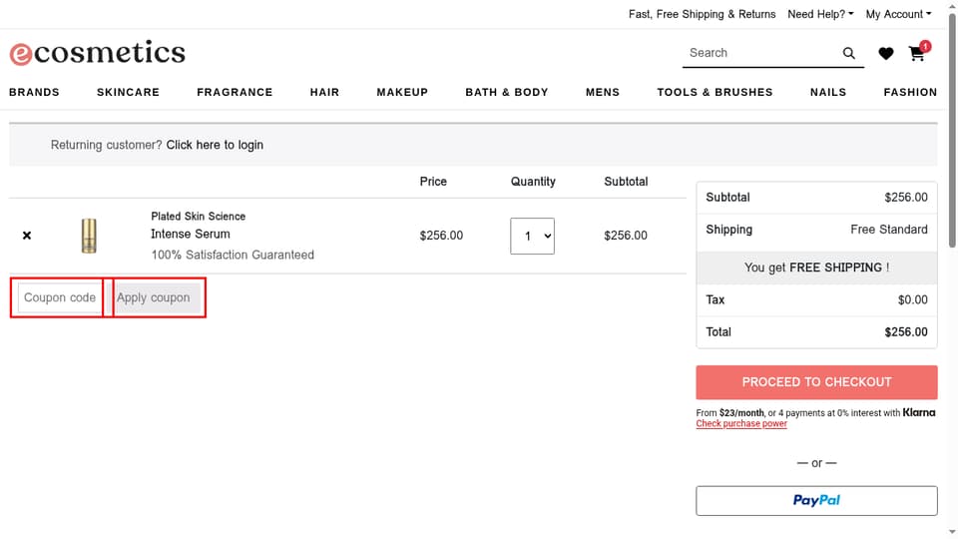Go to the ecosmetics homepage logo
The height and width of the screenshot is (539, 958).
click(x=97, y=53)
